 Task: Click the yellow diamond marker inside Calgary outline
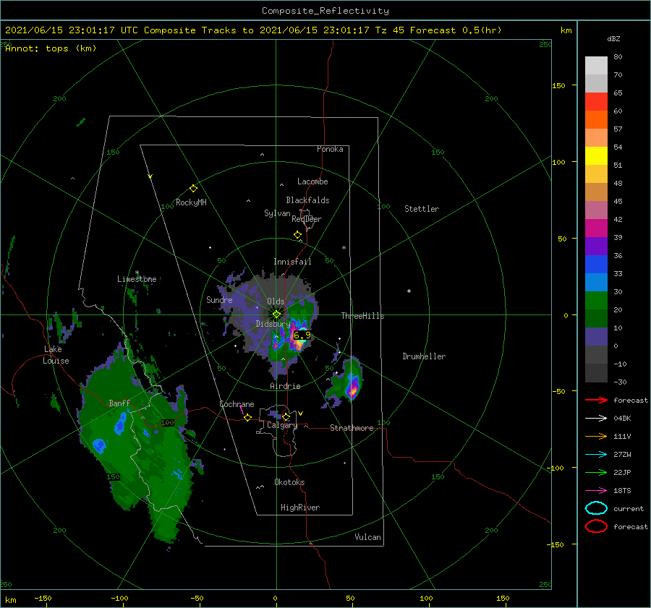pos(286,416)
